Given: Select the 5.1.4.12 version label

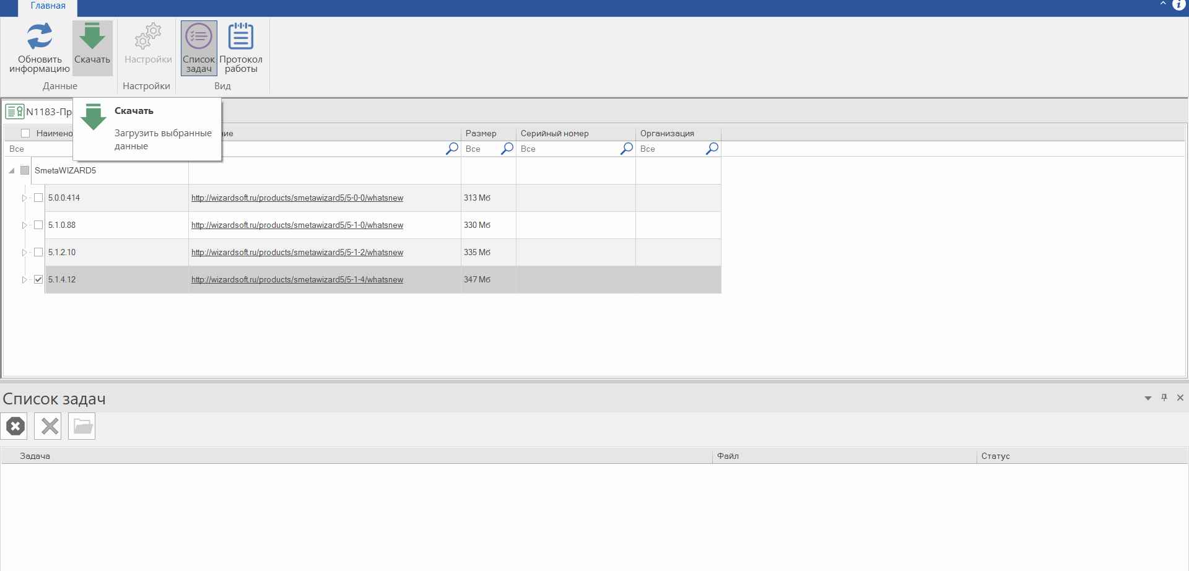Looking at the screenshot, I should click(62, 280).
